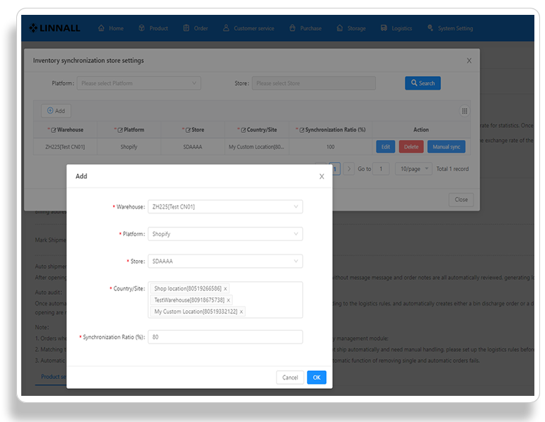This screenshot has width=545, height=422.
Task: Click the ZH225[Test CN01] table cell
Action: (x=65, y=147)
